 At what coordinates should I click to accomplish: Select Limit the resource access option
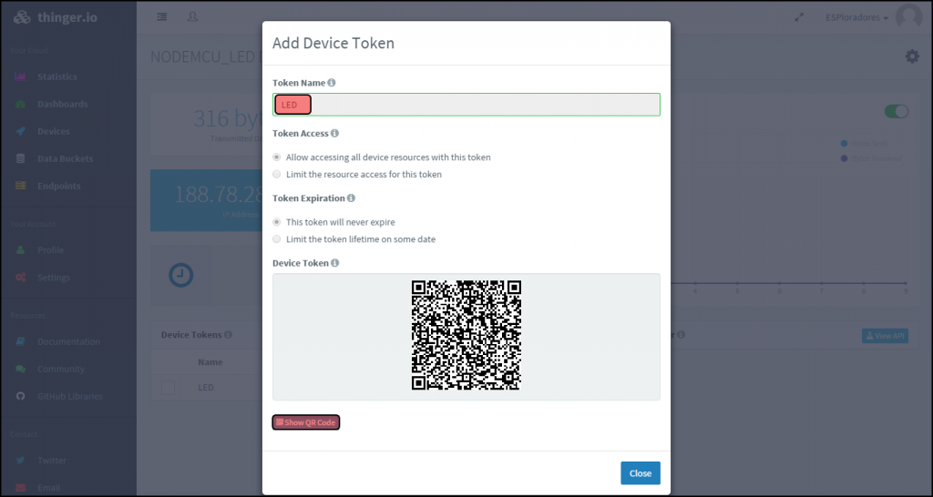(x=357, y=175)
